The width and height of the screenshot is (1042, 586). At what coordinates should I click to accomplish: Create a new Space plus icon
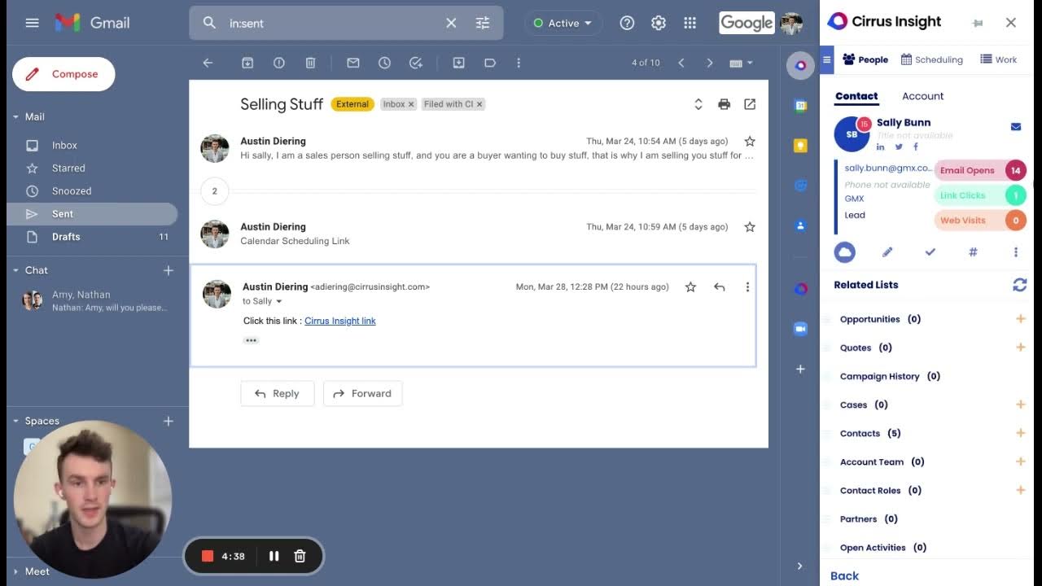click(x=168, y=421)
